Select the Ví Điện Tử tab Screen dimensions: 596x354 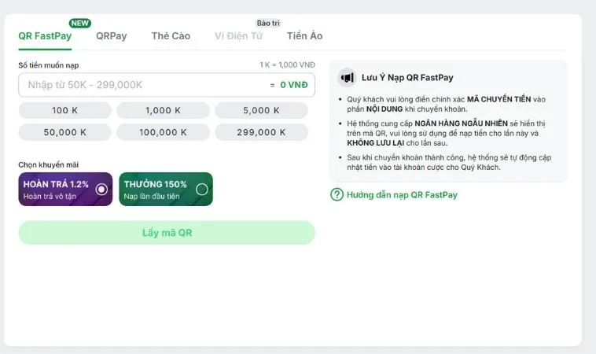tap(238, 36)
